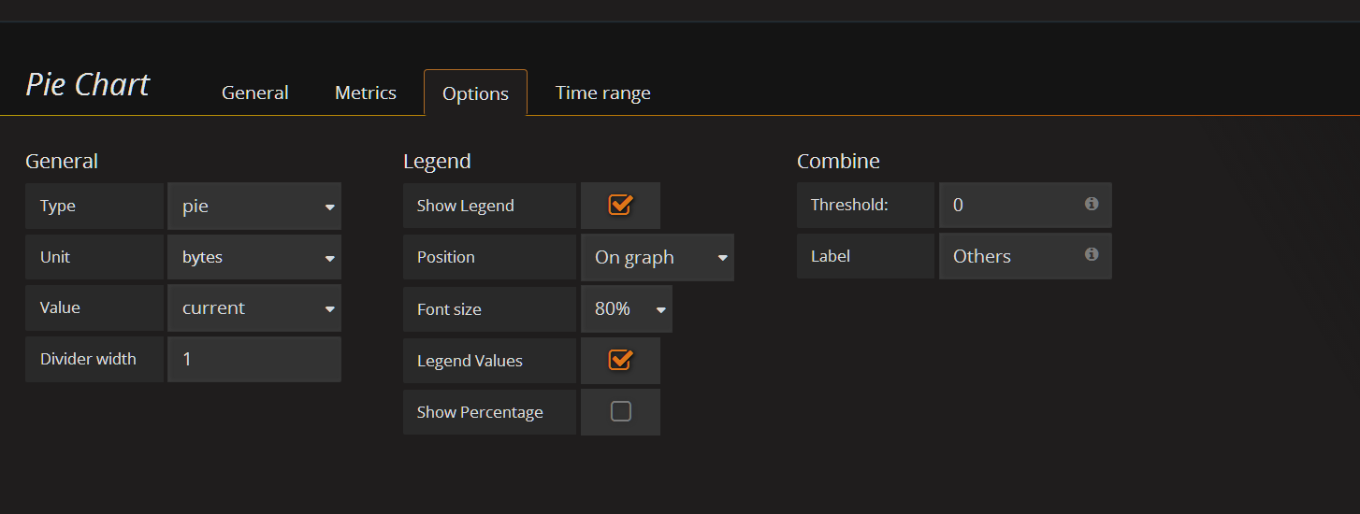Viewport: 1360px width, 514px height.
Task: Select the Options tab
Action: tap(475, 94)
